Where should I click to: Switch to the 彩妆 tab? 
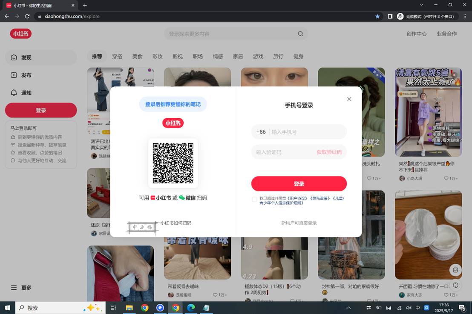[158, 56]
